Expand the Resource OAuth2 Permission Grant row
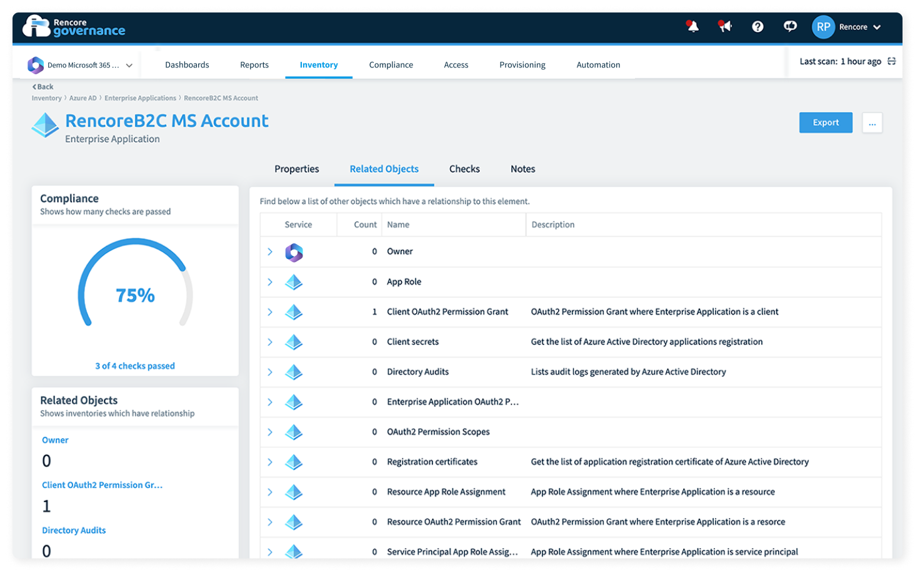The height and width of the screenshot is (571, 915). click(270, 522)
